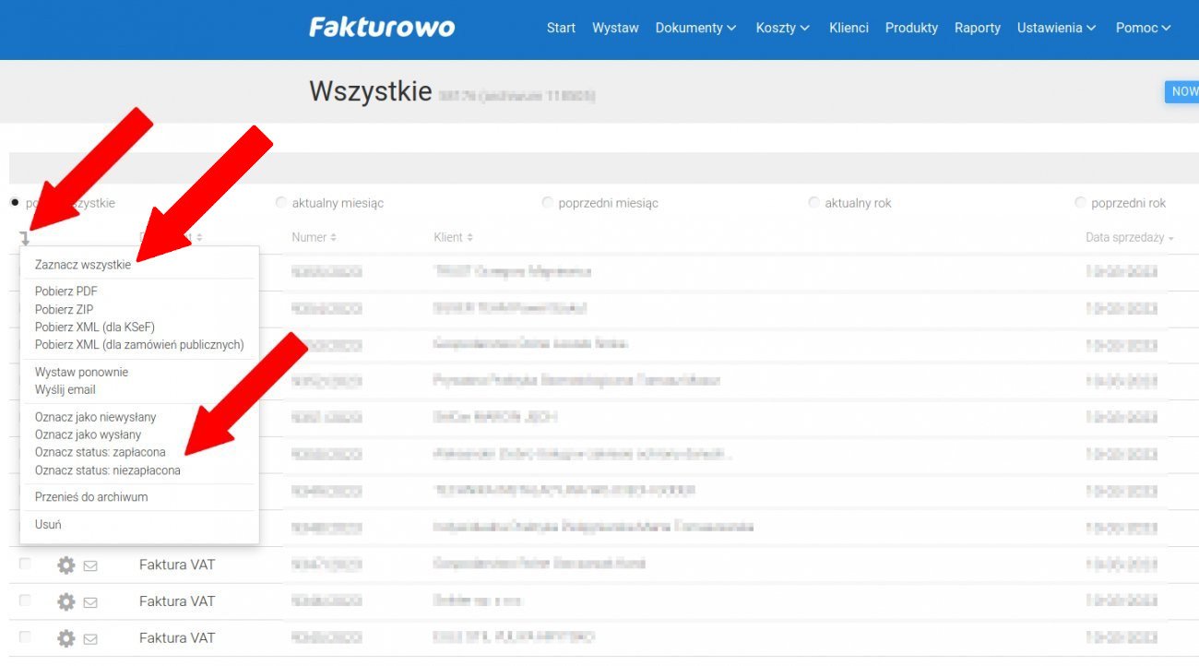1199x666 pixels.
Task: Click the 'Wszystkie' page heading
Action: tap(370, 91)
